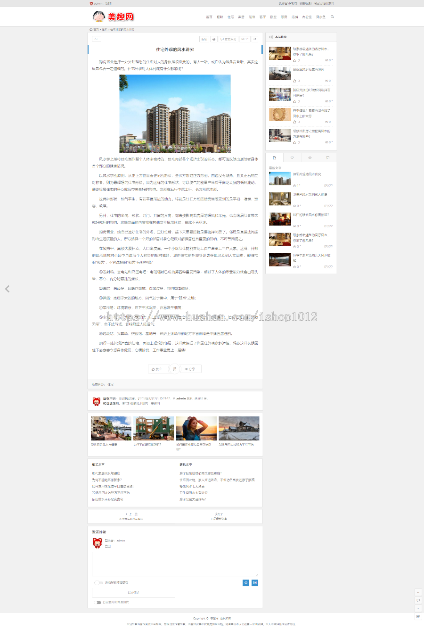
Task: Click the scroll-to-top arrow icon
Action: click(418, 592)
